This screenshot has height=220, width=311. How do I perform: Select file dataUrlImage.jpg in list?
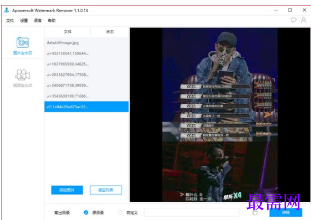86,43
